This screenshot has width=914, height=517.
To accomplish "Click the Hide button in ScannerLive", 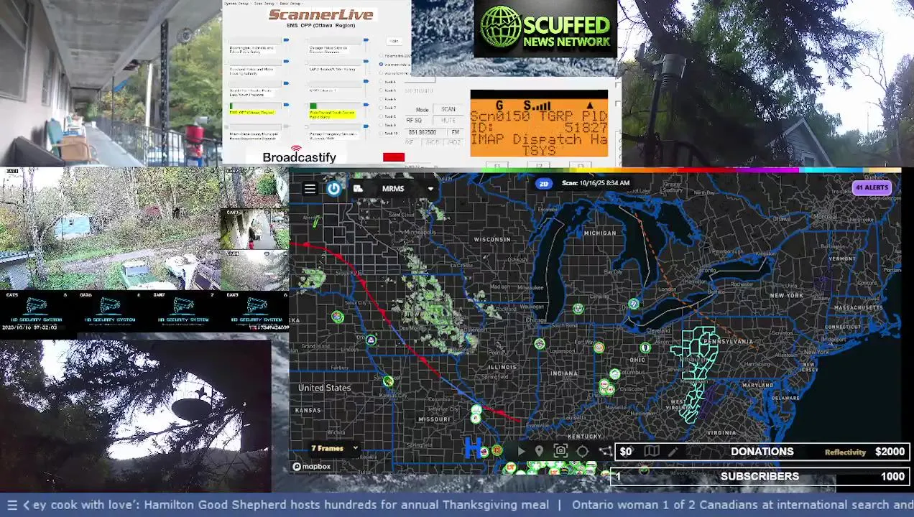I will click(394, 41).
